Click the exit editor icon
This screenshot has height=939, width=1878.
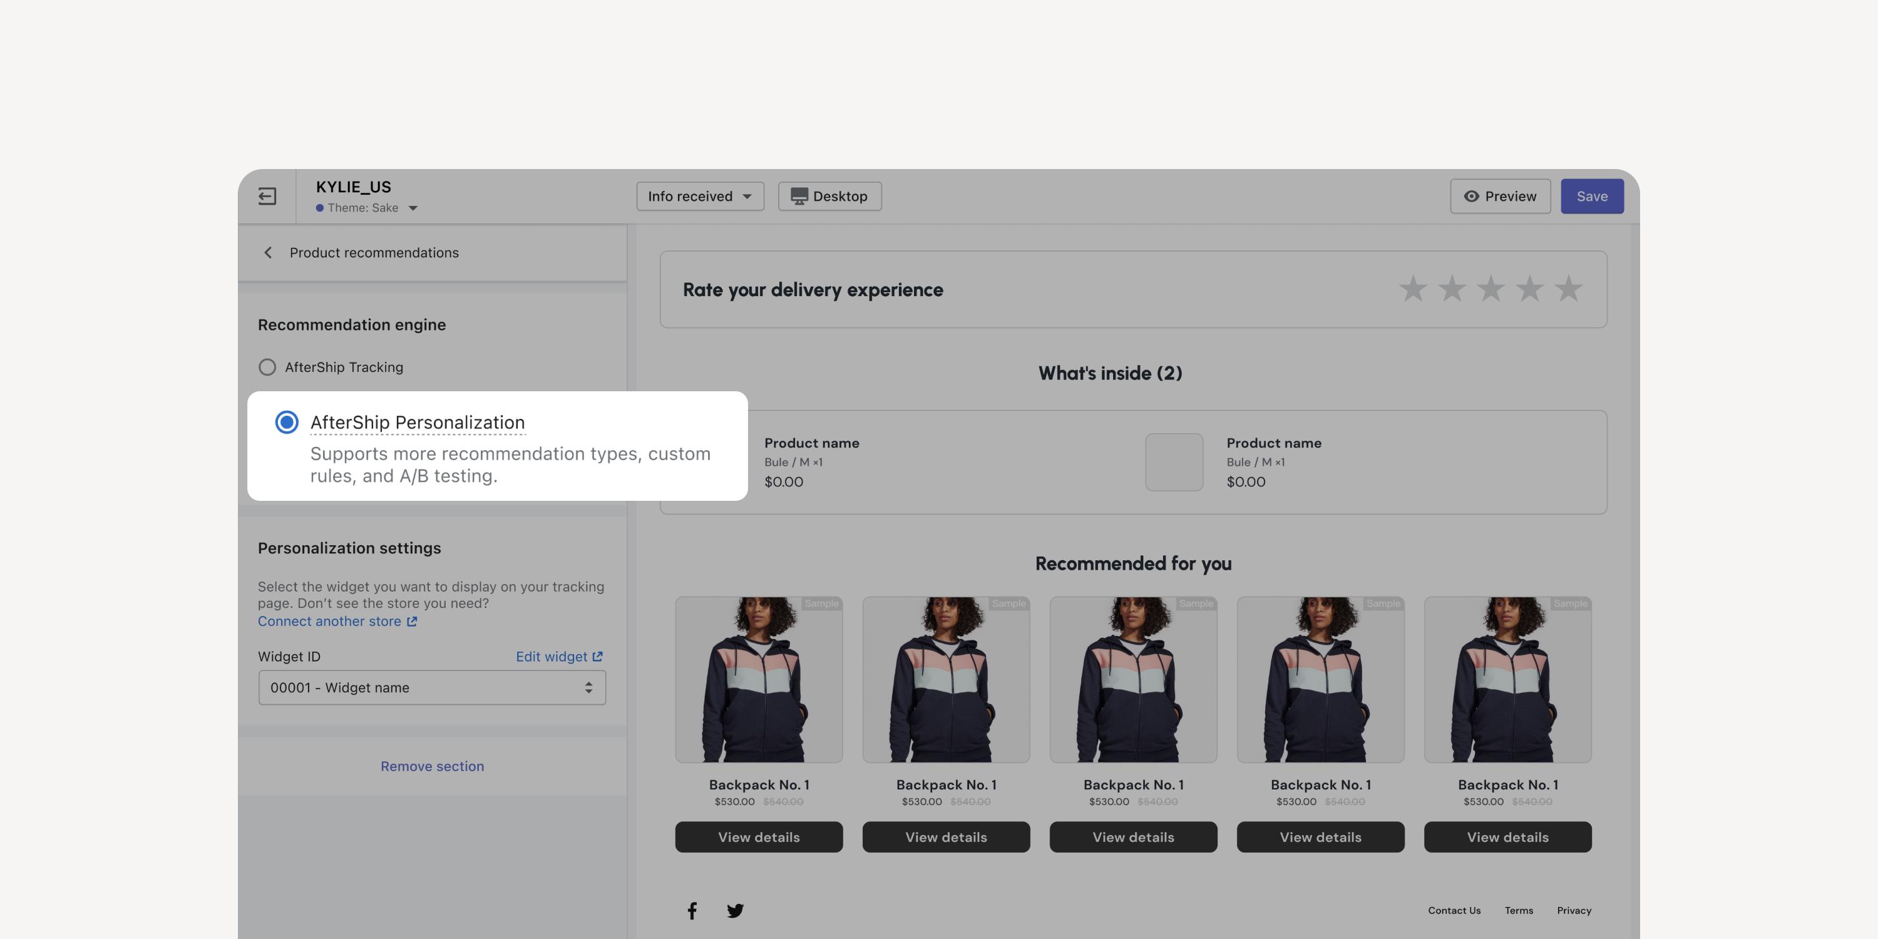[x=267, y=196]
